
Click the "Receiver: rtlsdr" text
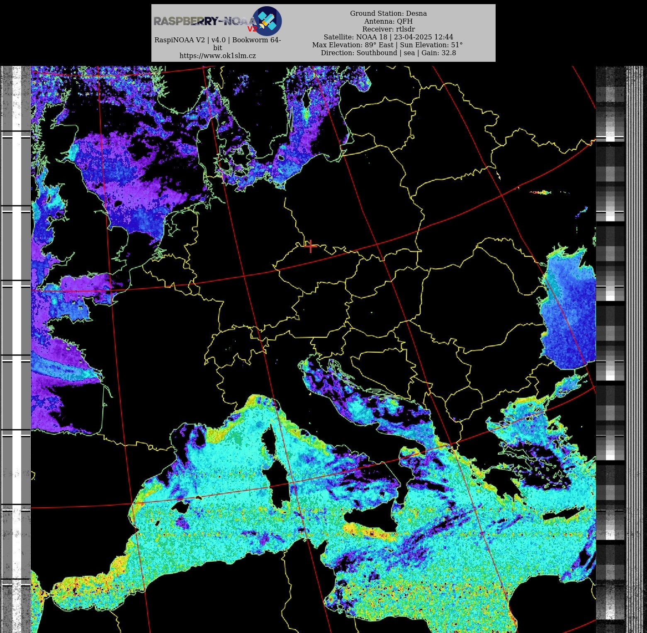click(x=388, y=29)
